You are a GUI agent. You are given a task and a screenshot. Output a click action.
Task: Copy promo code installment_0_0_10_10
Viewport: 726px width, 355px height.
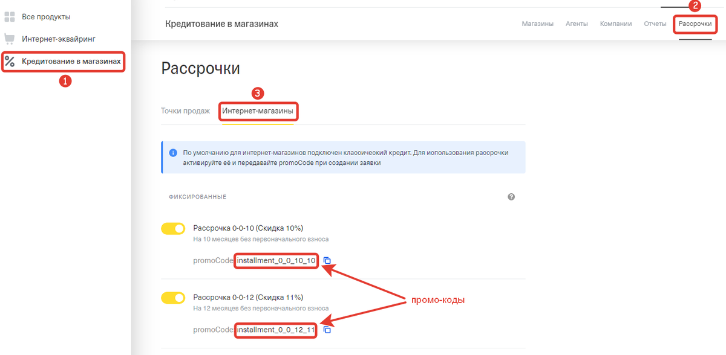tap(327, 261)
